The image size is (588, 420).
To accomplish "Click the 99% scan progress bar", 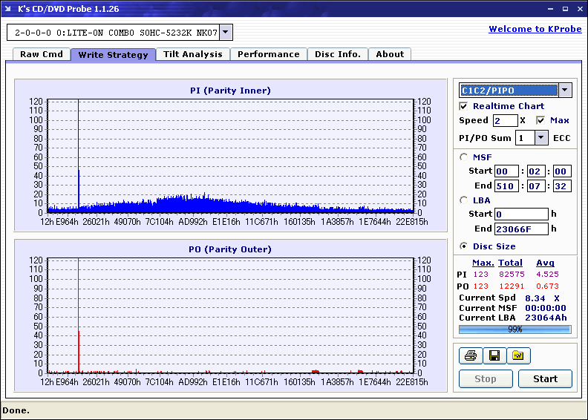I will [514, 329].
